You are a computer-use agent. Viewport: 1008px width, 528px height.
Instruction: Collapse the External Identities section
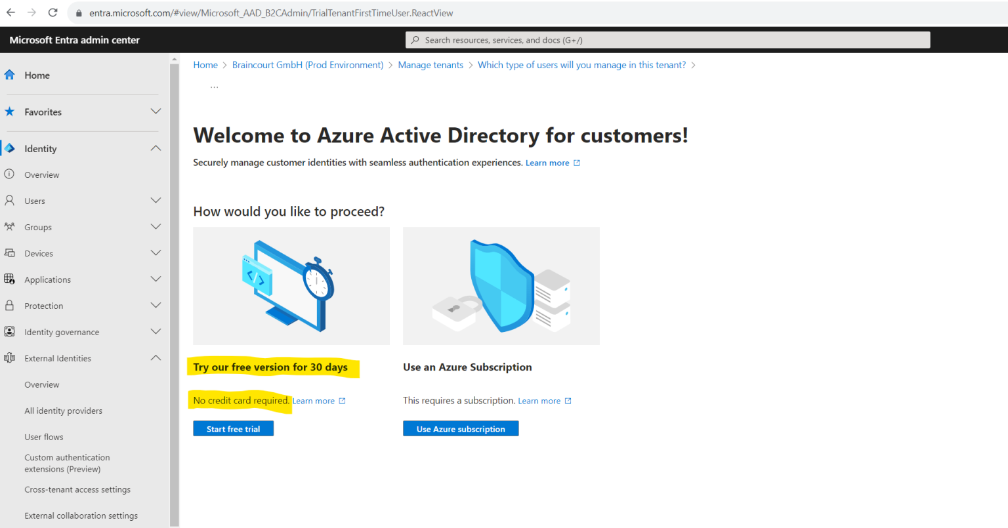coord(156,358)
